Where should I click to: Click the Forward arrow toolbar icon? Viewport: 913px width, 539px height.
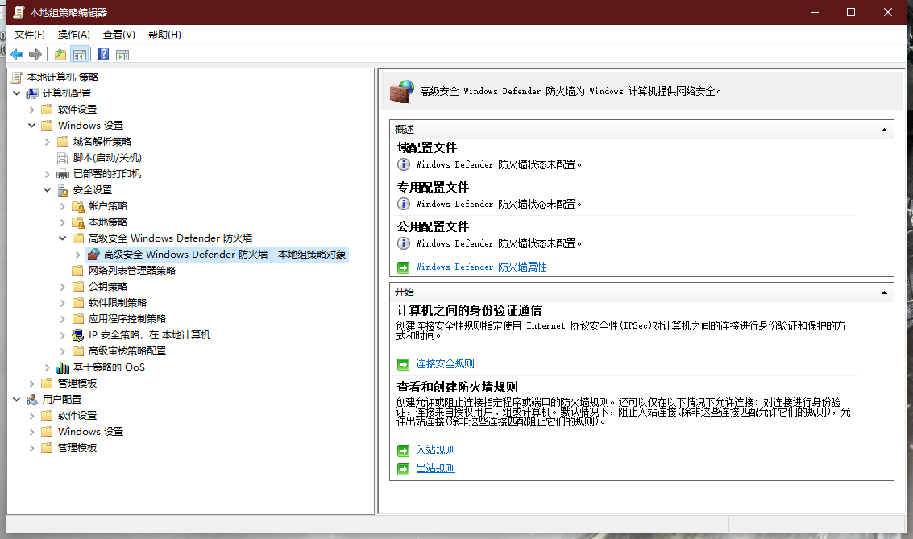[35, 55]
